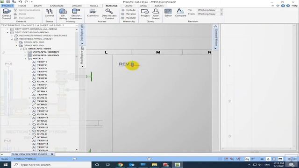Click the Windows search box

click(51, 165)
